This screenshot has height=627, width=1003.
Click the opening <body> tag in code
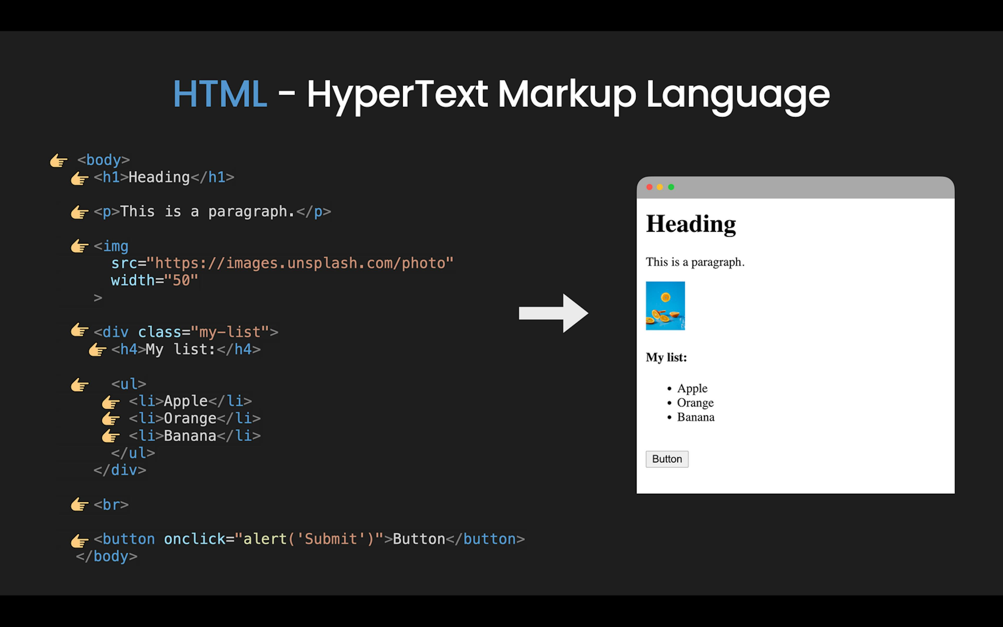[x=103, y=160]
